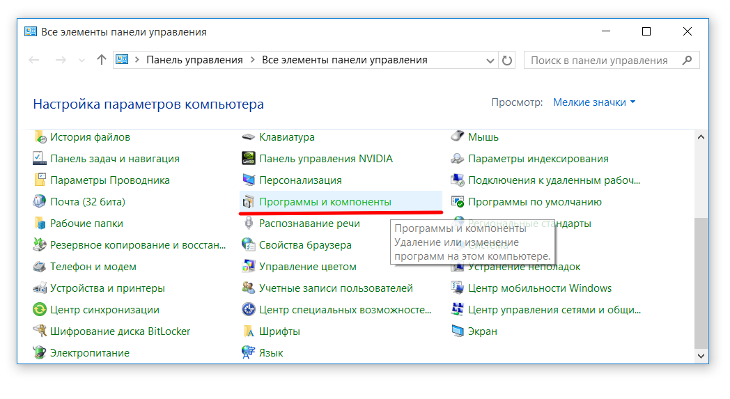This screenshot has width=730, height=399.
Task: Click the Шрифты fonts folder icon
Action: coord(248,331)
